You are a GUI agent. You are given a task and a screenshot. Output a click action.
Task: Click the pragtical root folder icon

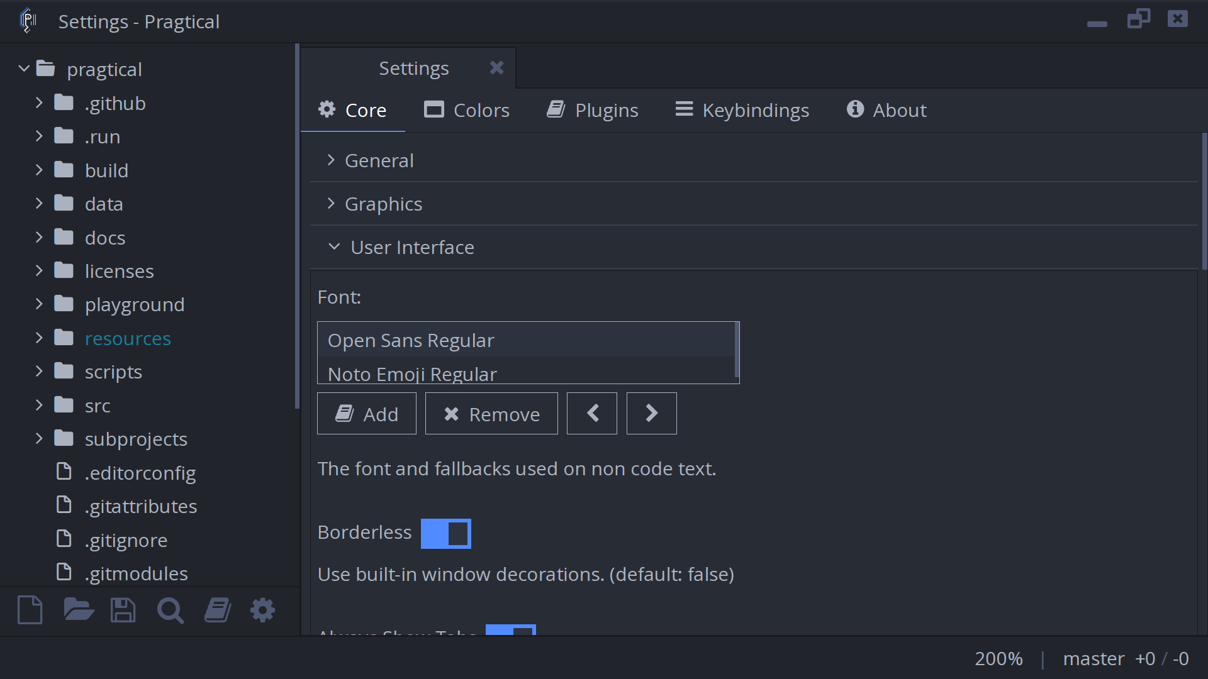click(x=46, y=69)
